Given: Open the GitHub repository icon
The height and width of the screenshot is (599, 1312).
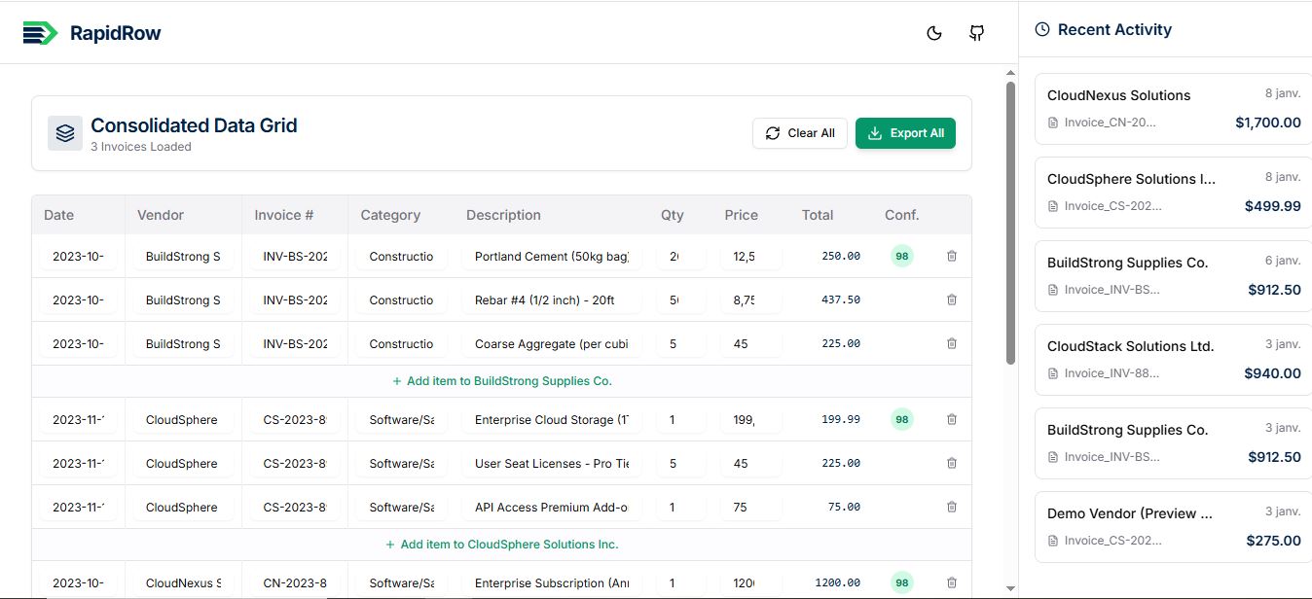Looking at the screenshot, I should [976, 32].
